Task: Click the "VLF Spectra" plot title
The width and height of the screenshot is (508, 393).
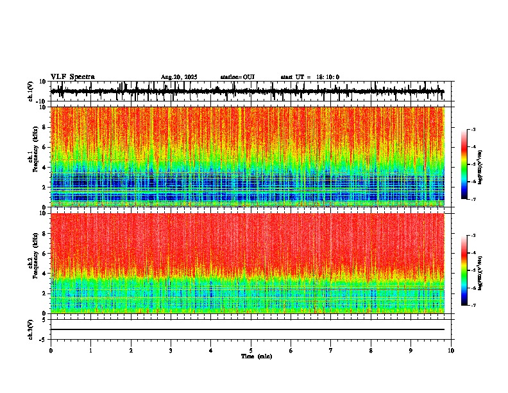Action: [x=72, y=77]
